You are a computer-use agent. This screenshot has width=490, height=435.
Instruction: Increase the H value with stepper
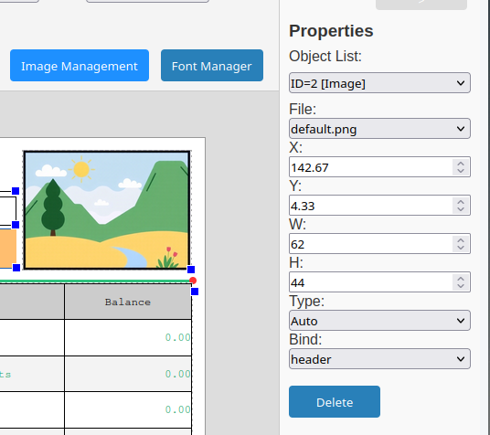point(461,279)
